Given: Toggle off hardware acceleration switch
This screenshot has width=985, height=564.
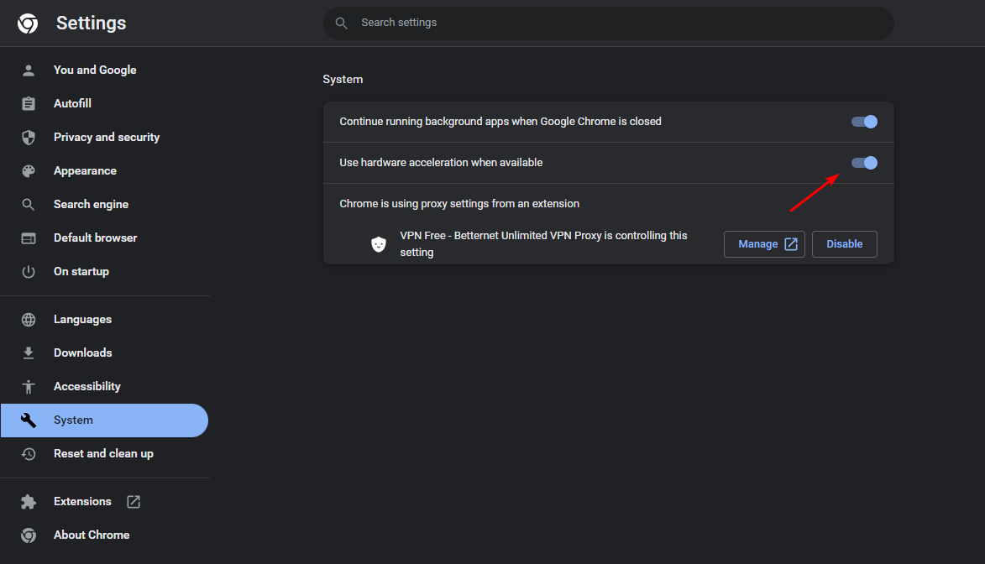Looking at the screenshot, I should coord(864,164).
